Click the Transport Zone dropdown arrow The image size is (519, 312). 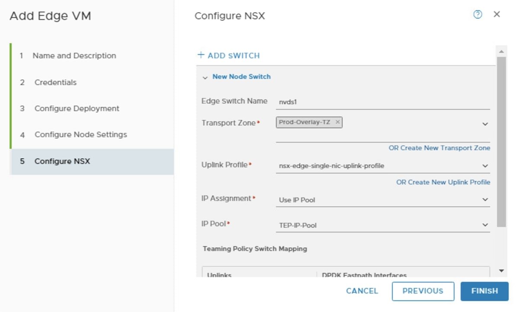(x=484, y=124)
